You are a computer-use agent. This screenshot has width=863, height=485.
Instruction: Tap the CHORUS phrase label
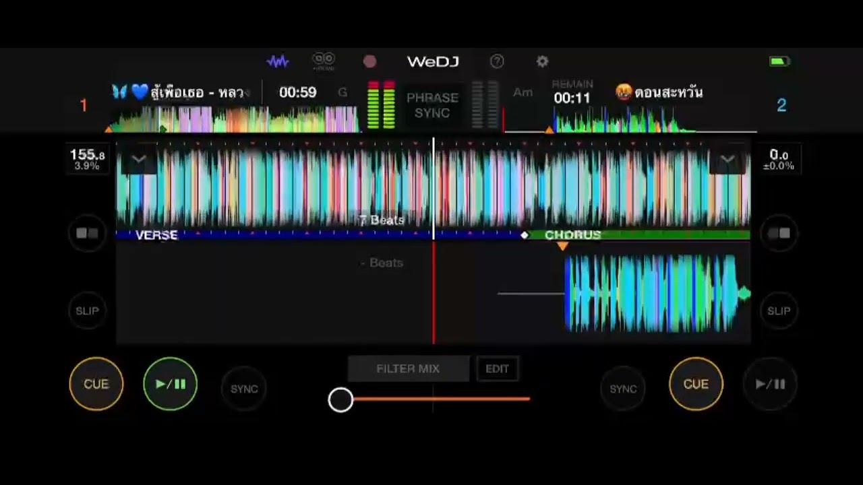(572, 235)
